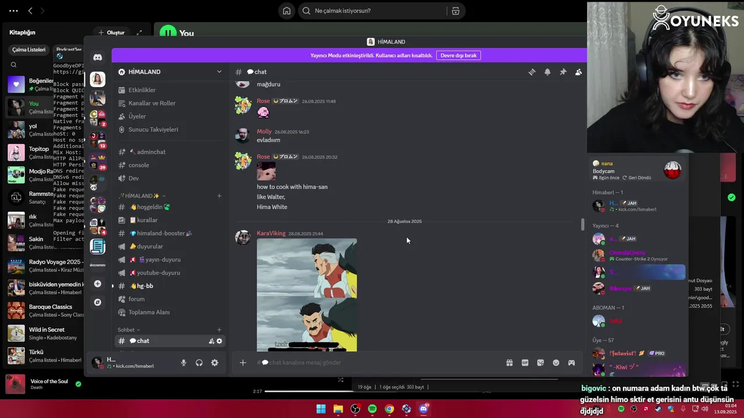Open forum channel

[169, 299]
